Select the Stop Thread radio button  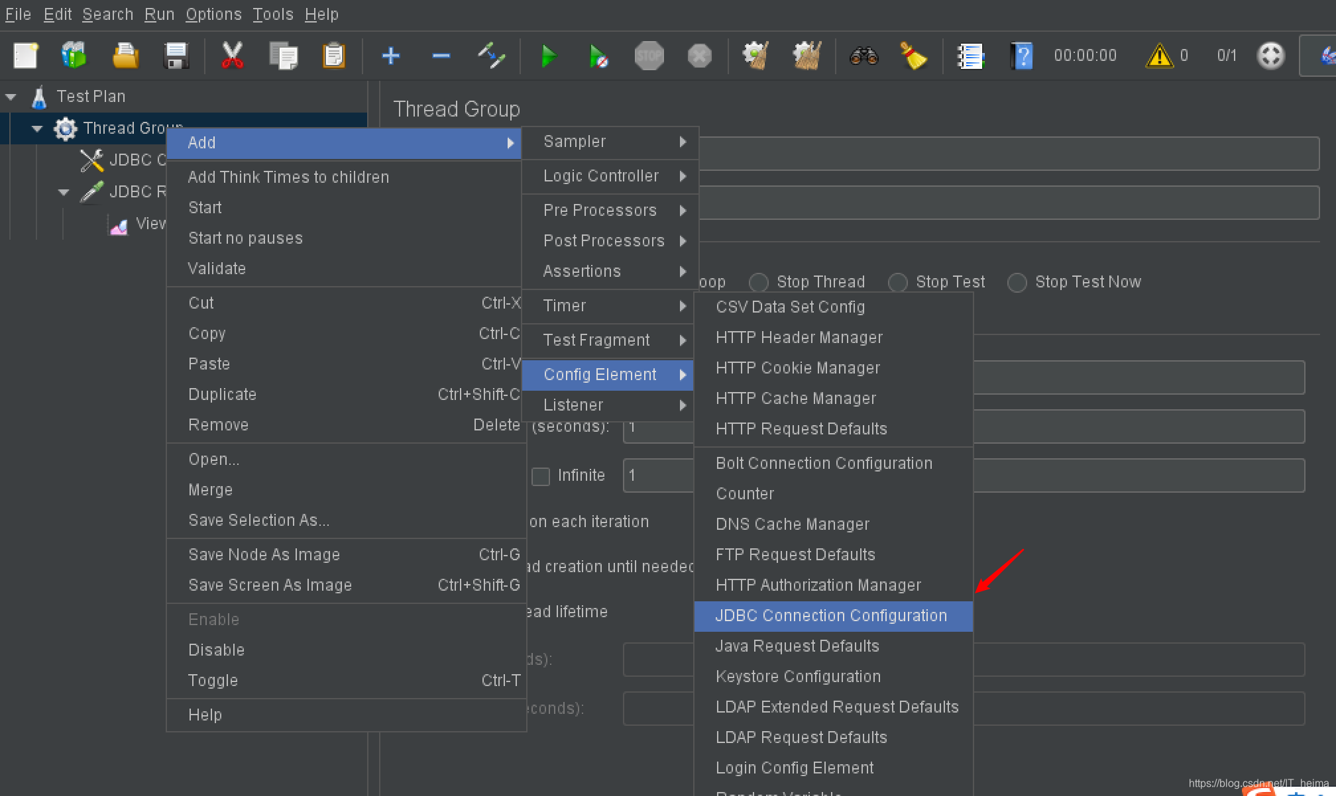(x=759, y=283)
